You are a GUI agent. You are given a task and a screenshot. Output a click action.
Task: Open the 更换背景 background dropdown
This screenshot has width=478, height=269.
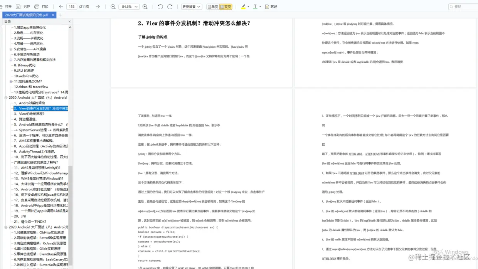pyautogui.click(x=191, y=7)
